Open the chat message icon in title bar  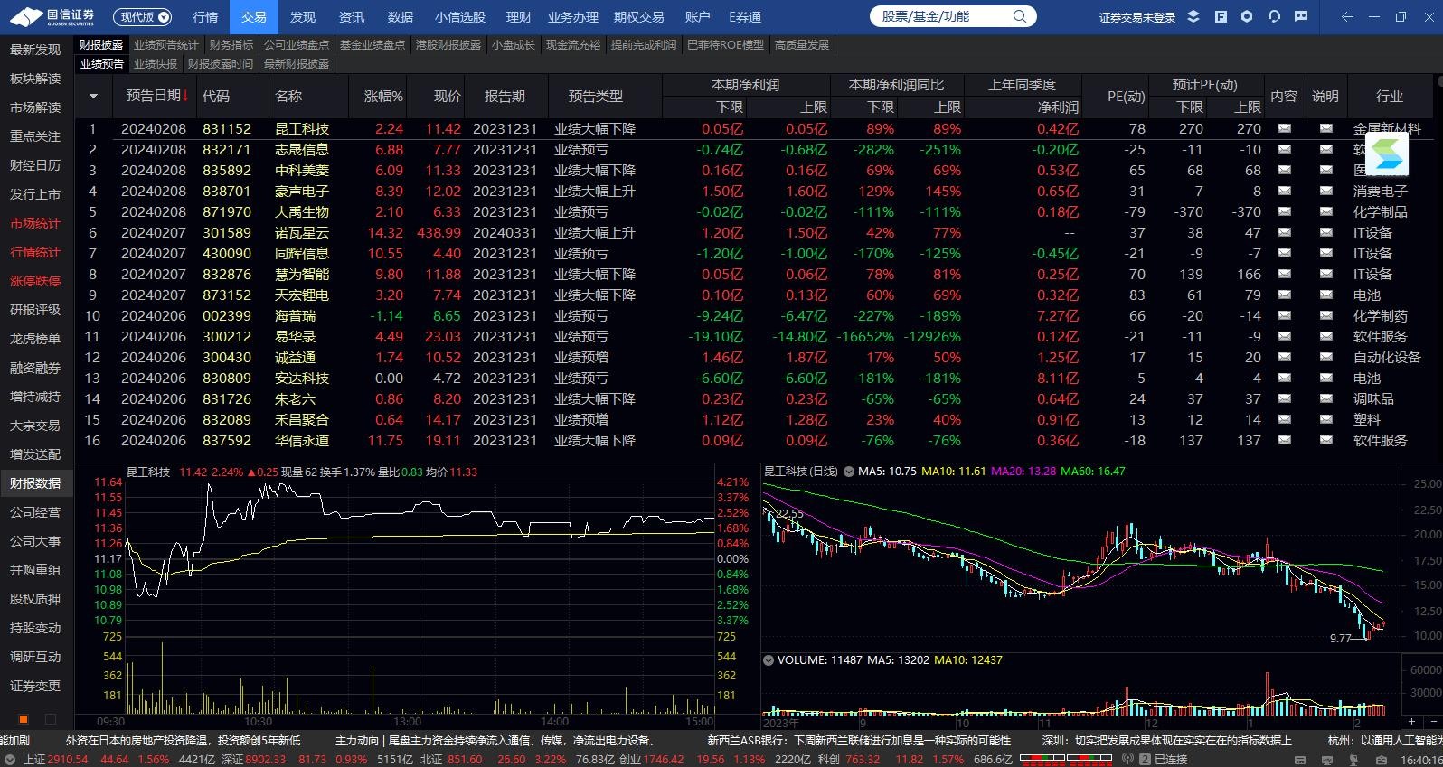[x=1301, y=16]
